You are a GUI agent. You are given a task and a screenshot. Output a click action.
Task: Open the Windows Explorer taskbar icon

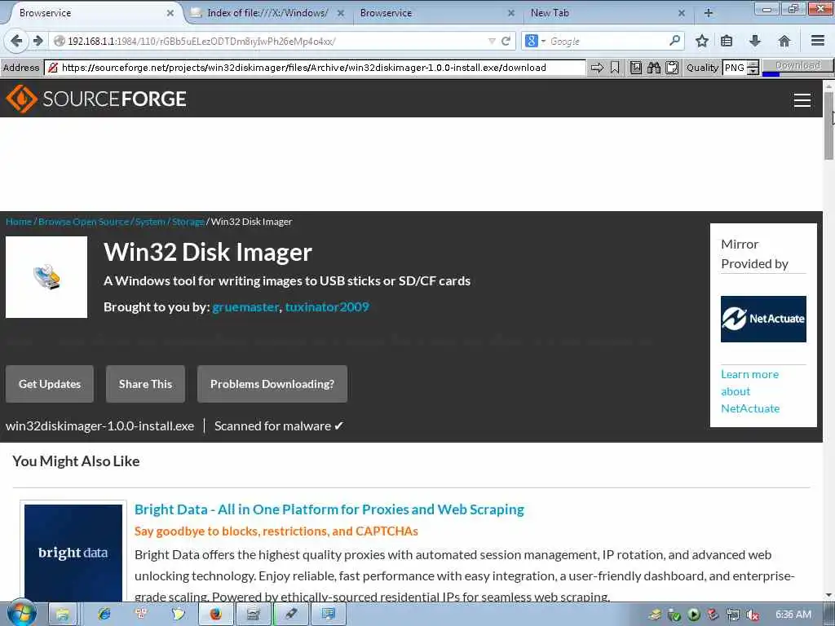(x=62, y=615)
